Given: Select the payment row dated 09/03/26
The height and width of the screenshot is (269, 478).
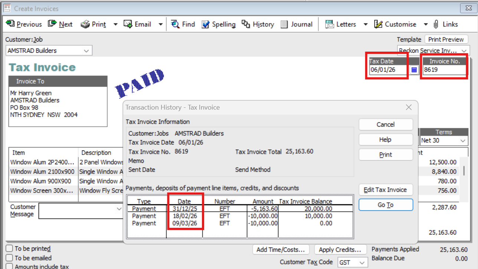Looking at the screenshot, I should (240, 223).
